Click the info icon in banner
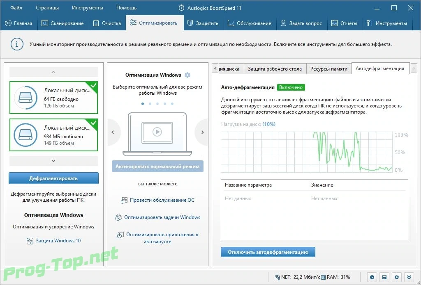Image resolution: width=421 pixels, height=285 pixels. (x=16, y=44)
